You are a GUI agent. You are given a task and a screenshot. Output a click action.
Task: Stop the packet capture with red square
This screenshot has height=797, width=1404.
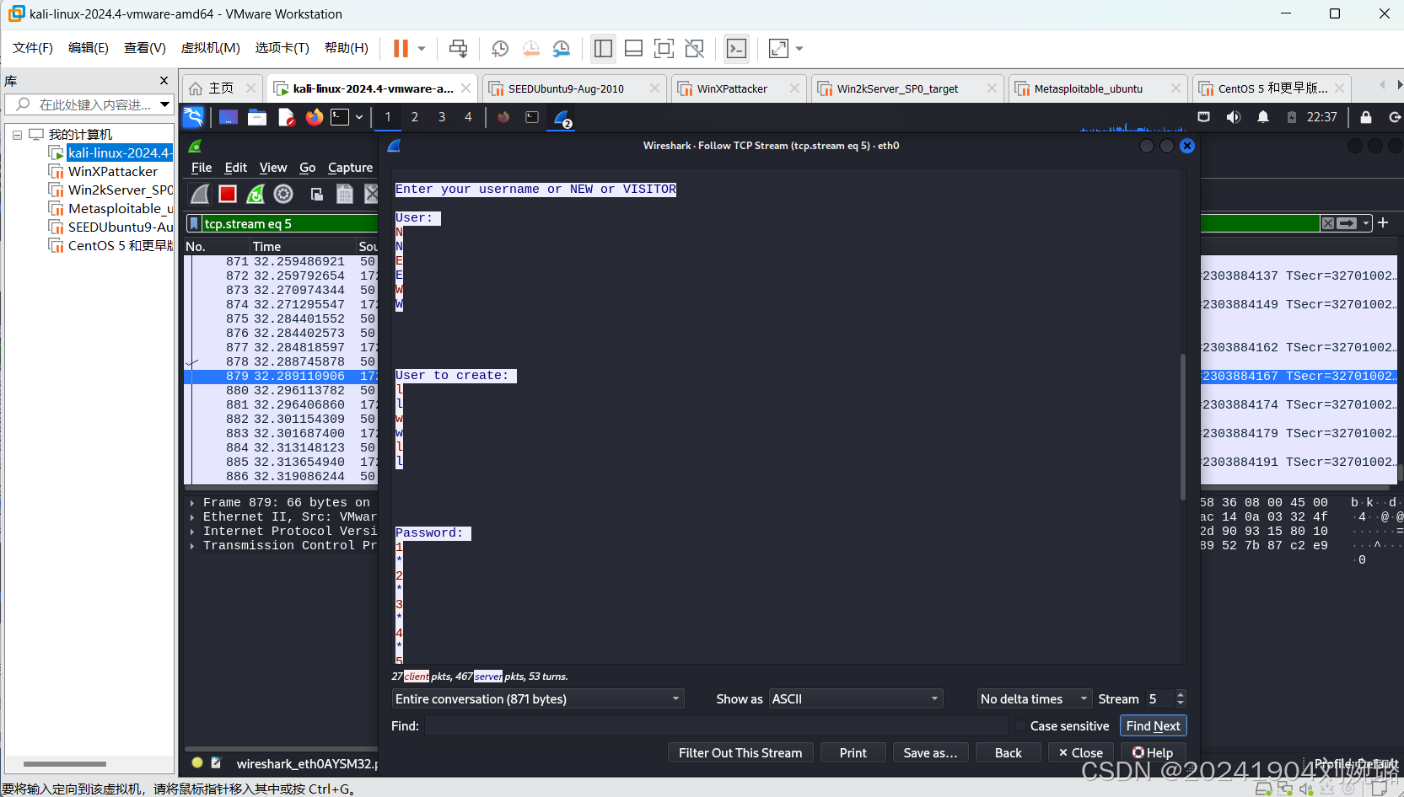click(228, 195)
